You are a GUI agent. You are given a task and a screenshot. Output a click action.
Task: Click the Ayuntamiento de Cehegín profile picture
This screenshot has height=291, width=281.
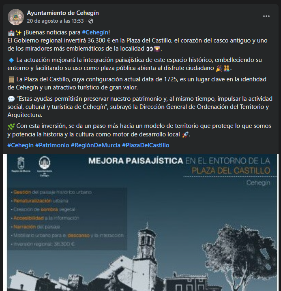(16, 17)
